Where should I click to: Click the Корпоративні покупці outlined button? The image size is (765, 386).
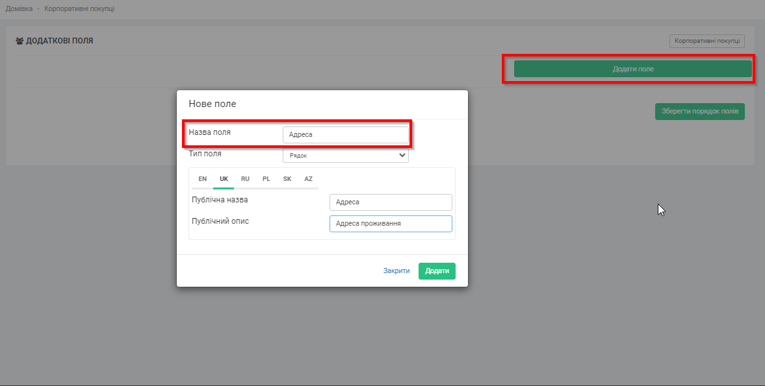(707, 41)
